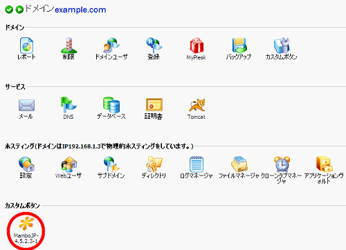
Task: Open the データベース icon
Action: click(x=111, y=105)
